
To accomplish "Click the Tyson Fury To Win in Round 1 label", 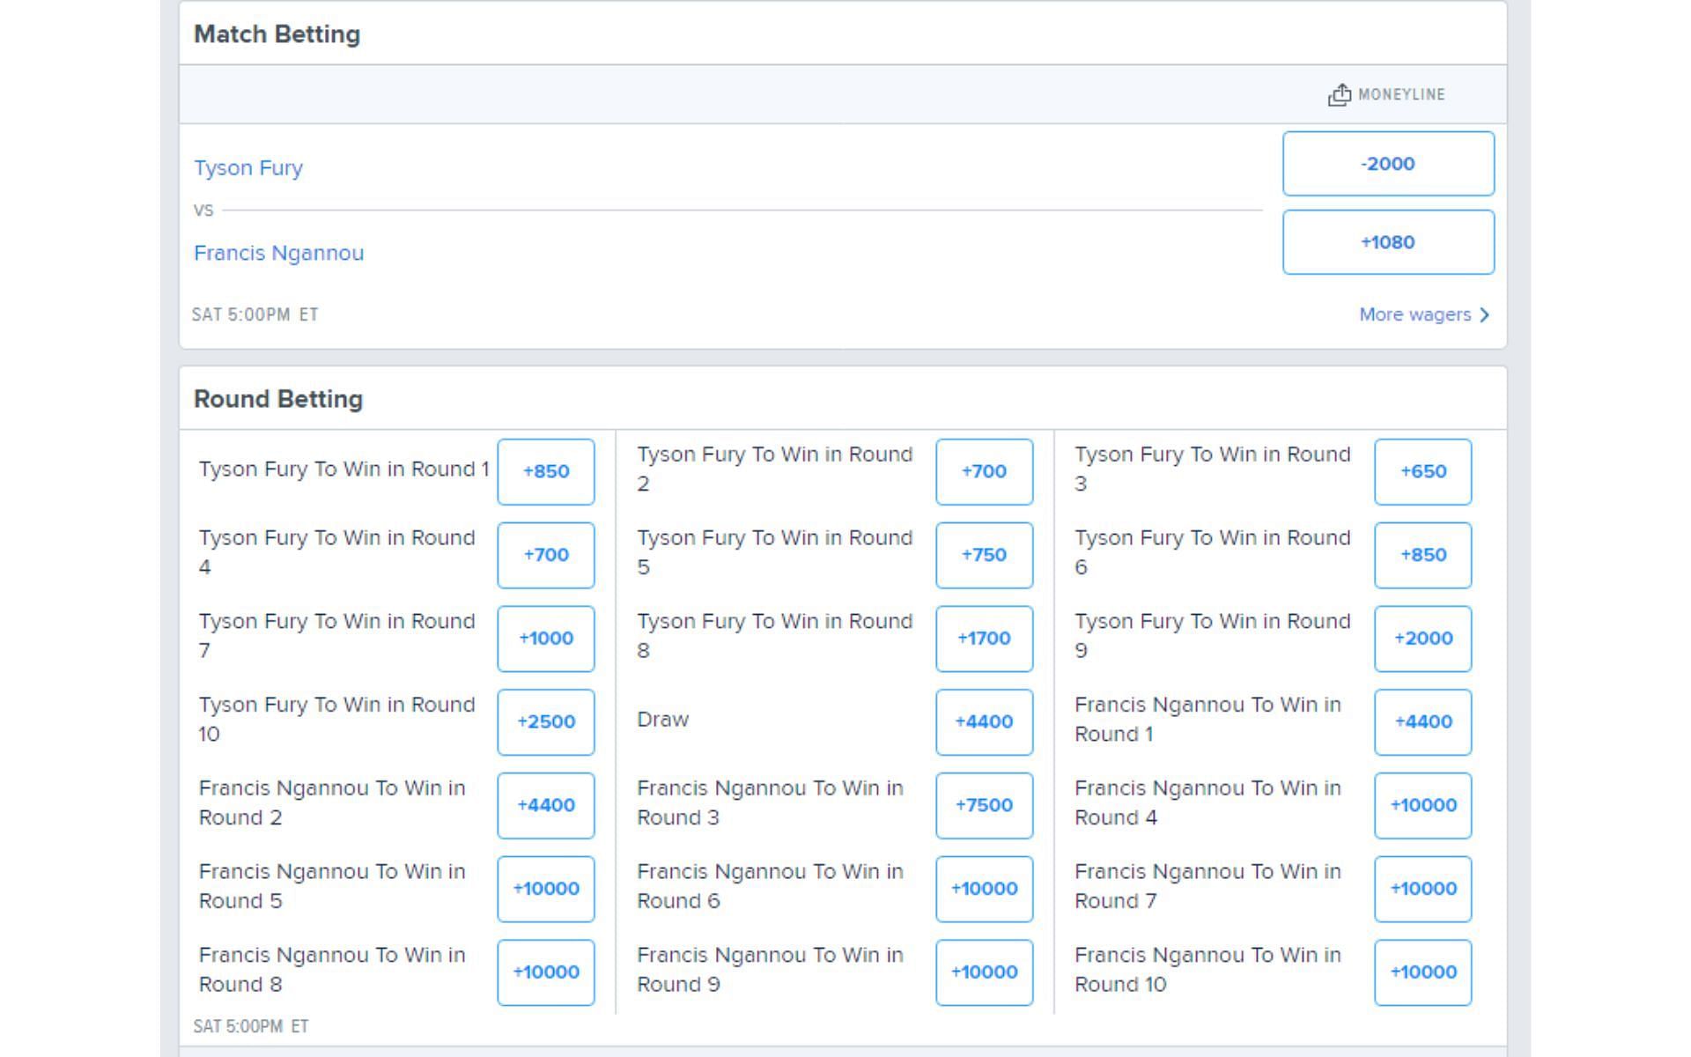I will [x=343, y=469].
